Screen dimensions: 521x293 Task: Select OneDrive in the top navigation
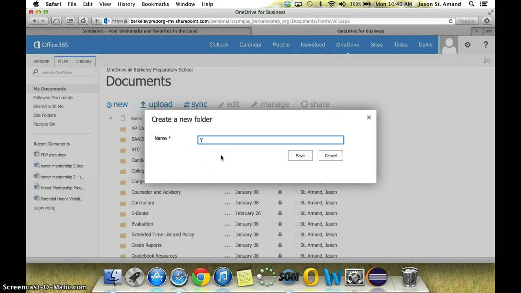coord(348,45)
